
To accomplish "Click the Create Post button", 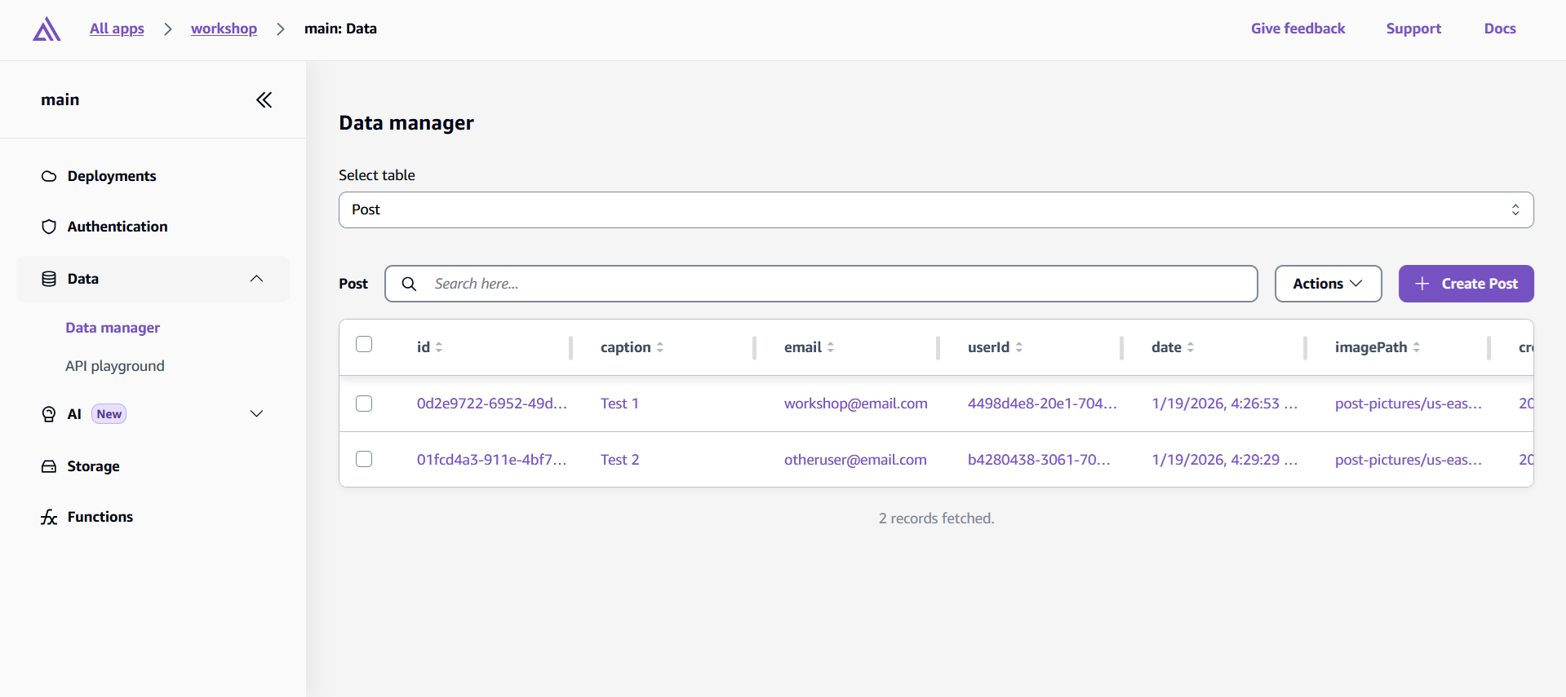I will (1466, 284).
